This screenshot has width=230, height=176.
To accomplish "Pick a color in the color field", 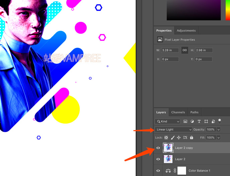I will (194, 10).
